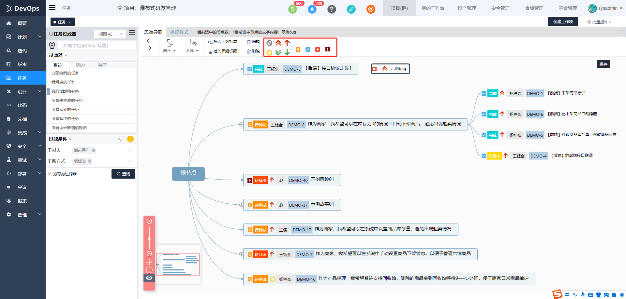Image resolution: width=626 pixels, height=299 pixels.
Task: Click the orange lightbulb story type icon
Action: click(298, 49)
